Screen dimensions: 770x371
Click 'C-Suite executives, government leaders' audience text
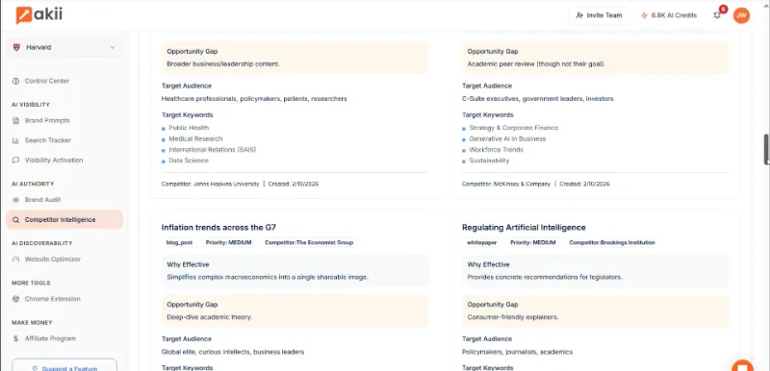tap(538, 98)
